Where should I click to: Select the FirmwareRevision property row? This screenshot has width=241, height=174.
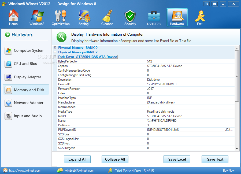(146, 89)
